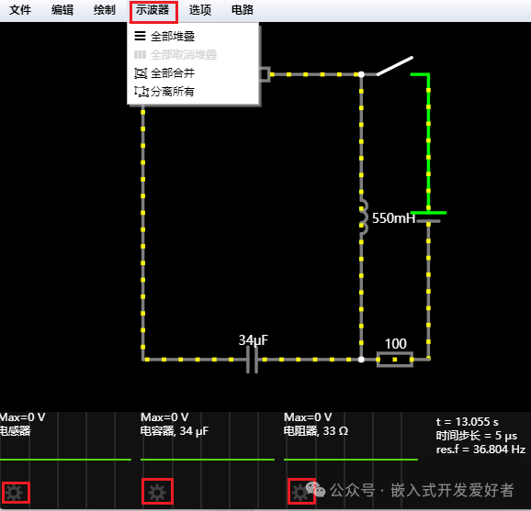
Task: Click the 示波器 menu
Action: (153, 10)
